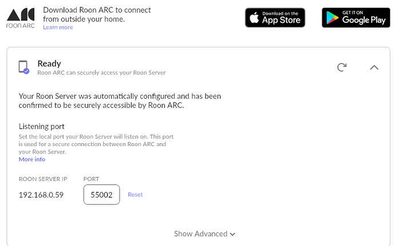Open the Get it on Google Play button
395x246 pixels.
355,18
